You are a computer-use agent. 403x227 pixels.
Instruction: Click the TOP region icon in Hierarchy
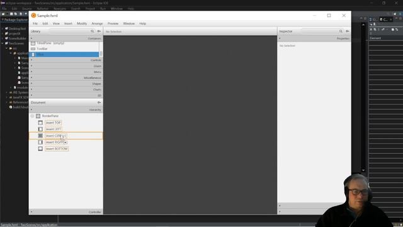[x=40, y=123]
